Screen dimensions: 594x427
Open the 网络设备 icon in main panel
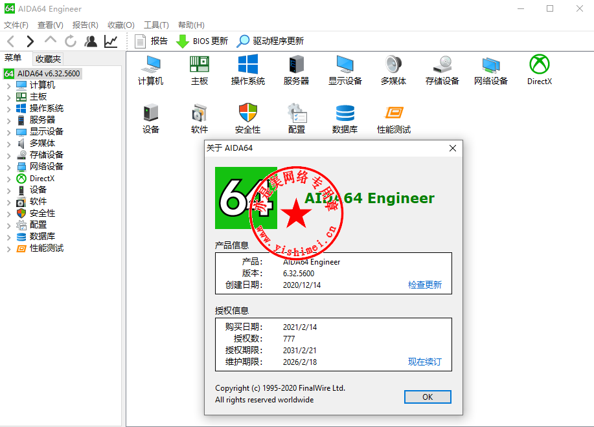[490, 70]
